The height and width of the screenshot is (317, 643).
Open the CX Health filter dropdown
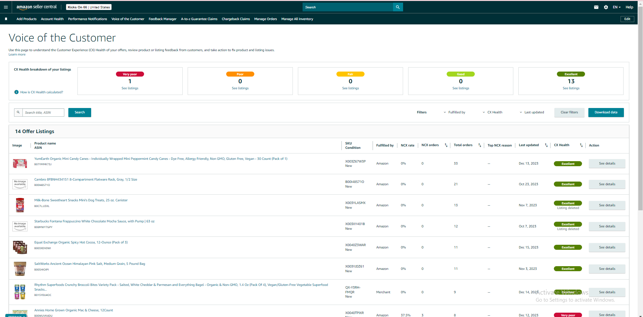492,112
